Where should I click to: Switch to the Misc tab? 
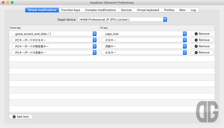click(182, 10)
